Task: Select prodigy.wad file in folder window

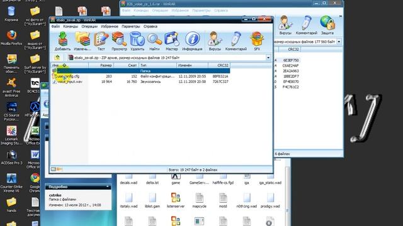Action: click(x=270, y=200)
